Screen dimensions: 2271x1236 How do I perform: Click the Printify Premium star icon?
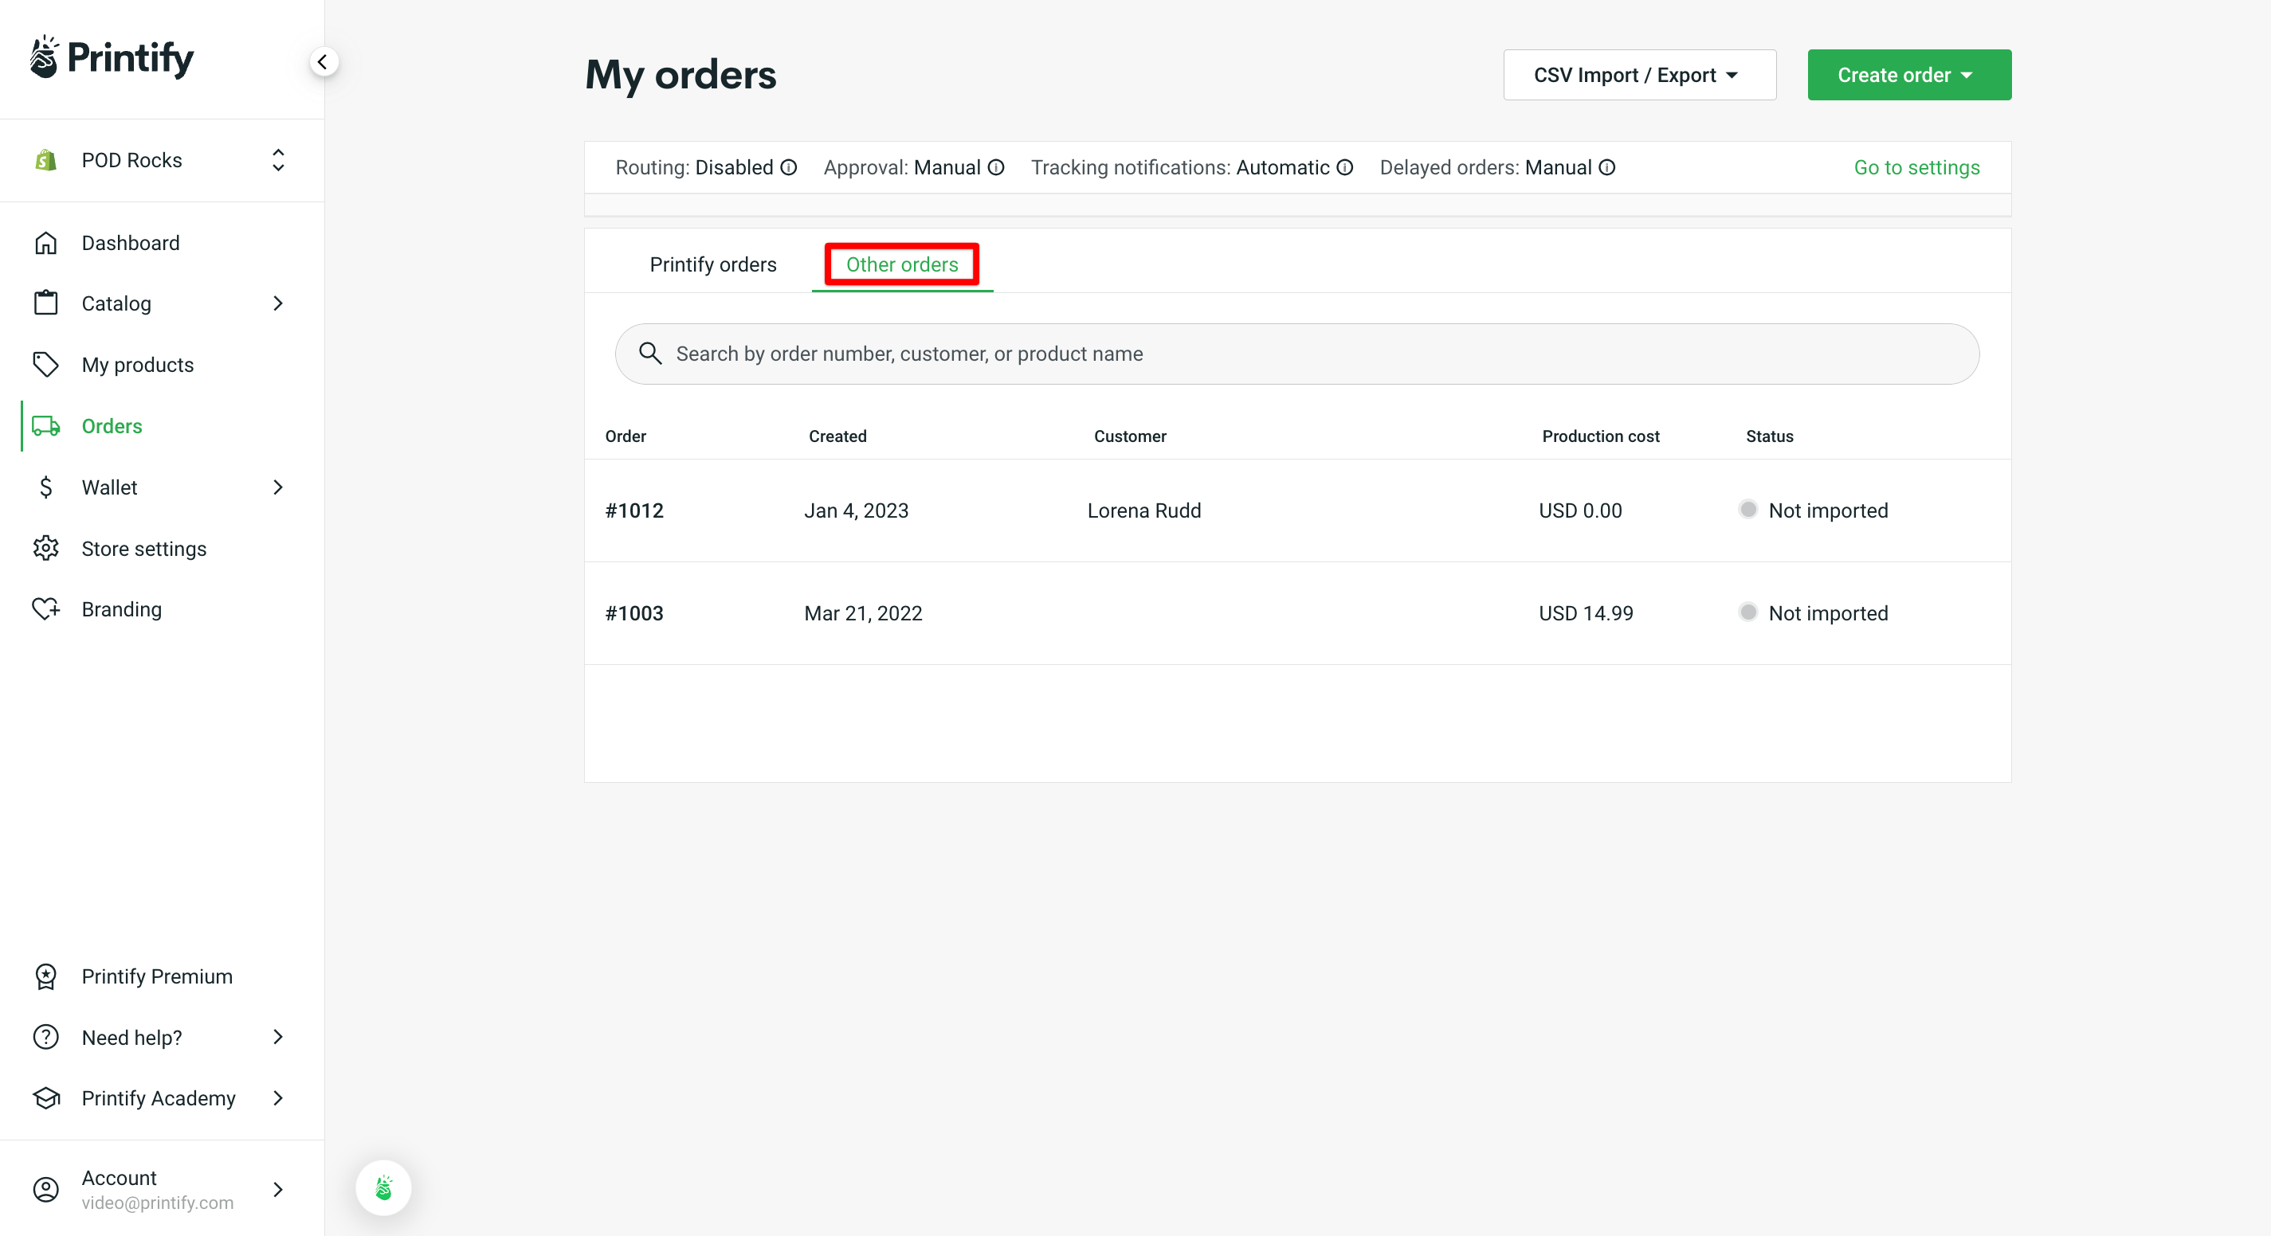tap(47, 977)
